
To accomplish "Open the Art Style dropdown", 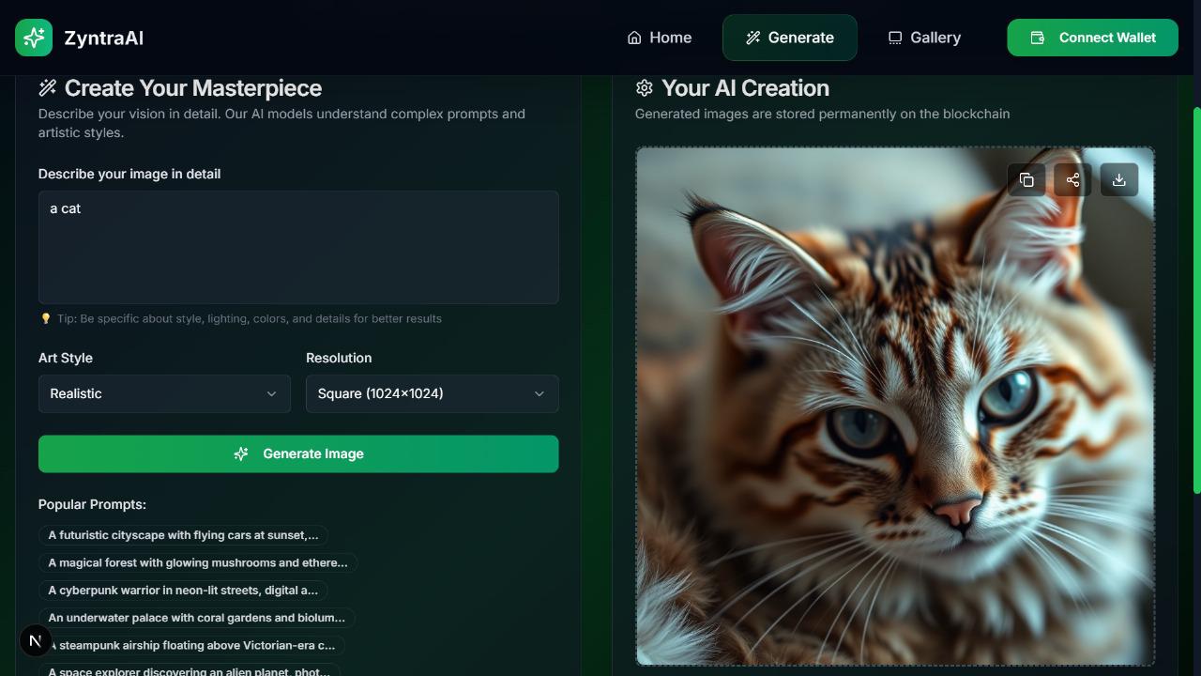I will pos(164,393).
